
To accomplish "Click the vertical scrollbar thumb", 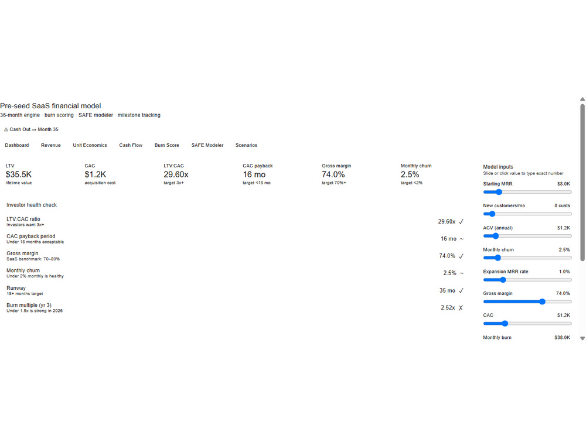I will (x=582, y=183).
